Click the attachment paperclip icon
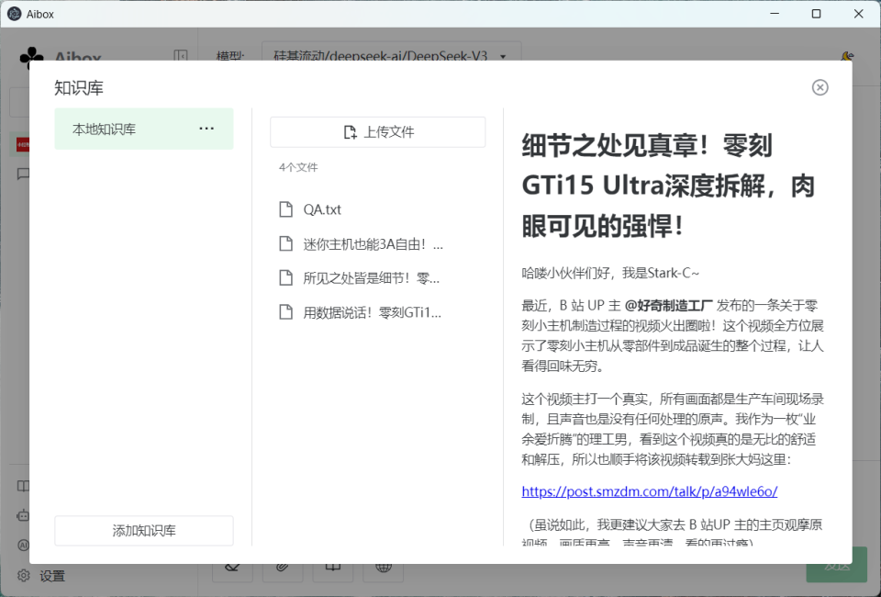This screenshot has height=597, width=881. pos(283,569)
